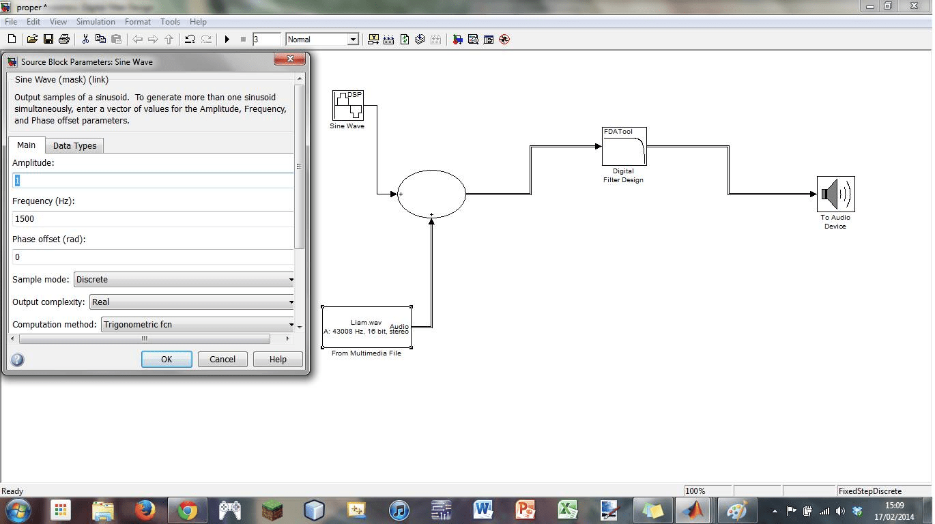
Task: Select the From Multimedia File block
Action: click(x=366, y=327)
